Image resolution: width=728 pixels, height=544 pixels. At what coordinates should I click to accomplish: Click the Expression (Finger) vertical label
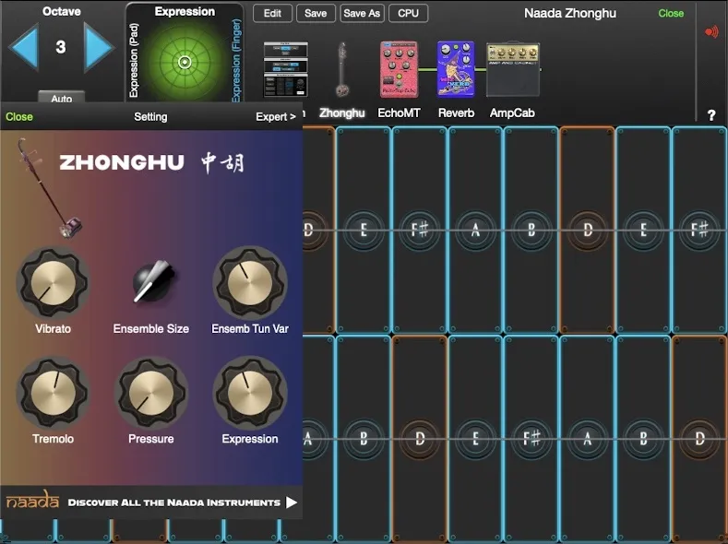click(x=236, y=60)
